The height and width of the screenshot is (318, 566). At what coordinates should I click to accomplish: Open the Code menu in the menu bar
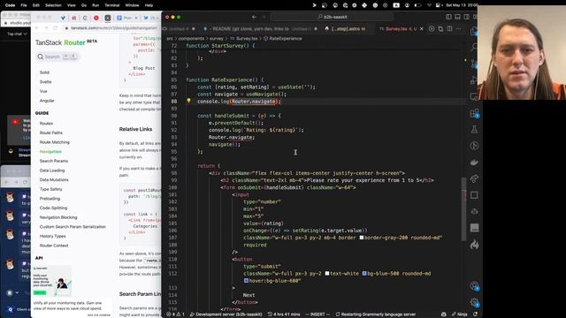click(10, 5)
